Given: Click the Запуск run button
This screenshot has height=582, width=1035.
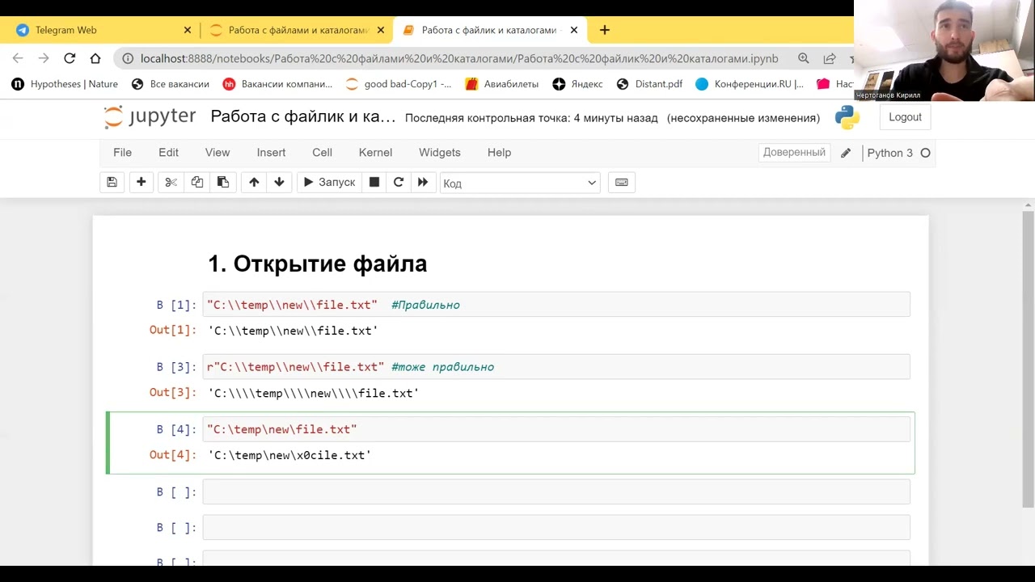Looking at the screenshot, I should [x=329, y=183].
